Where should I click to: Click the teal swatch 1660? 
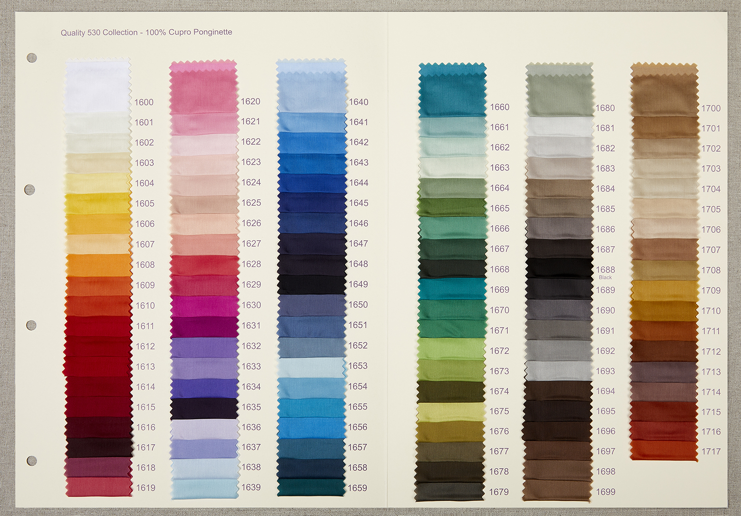coord(452,90)
